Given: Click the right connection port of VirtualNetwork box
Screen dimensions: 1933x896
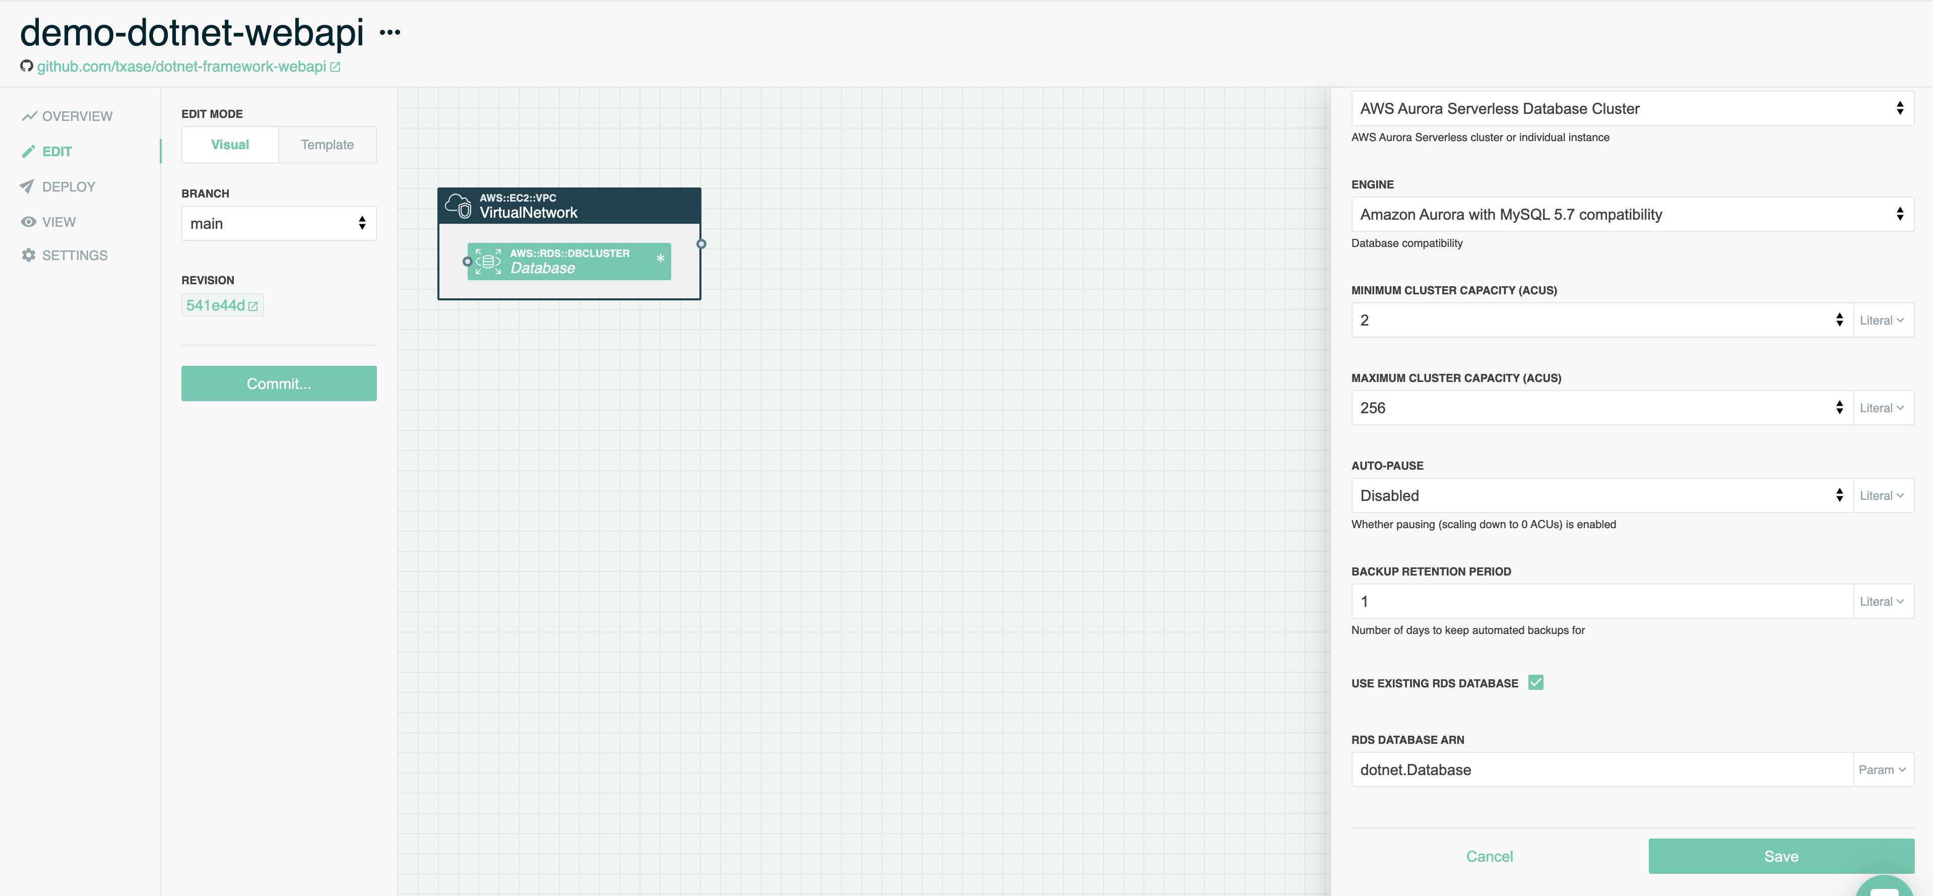Looking at the screenshot, I should (701, 244).
